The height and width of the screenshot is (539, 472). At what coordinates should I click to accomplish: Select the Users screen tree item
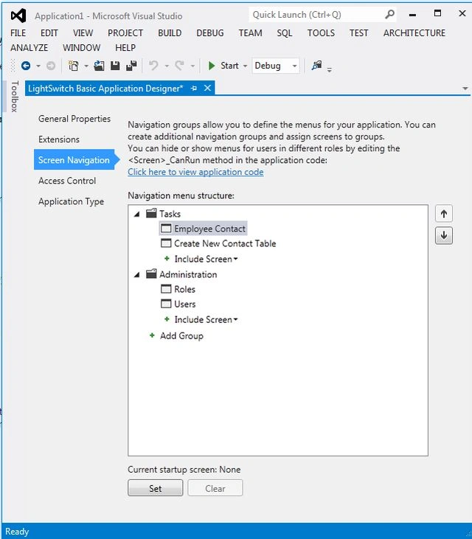click(x=178, y=304)
